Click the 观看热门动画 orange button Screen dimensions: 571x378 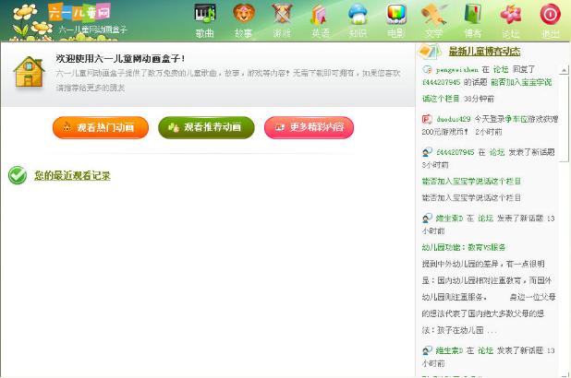pos(101,127)
